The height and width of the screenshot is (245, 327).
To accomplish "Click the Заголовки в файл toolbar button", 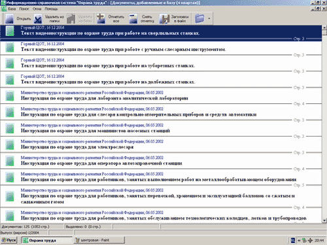I will [174, 19].
